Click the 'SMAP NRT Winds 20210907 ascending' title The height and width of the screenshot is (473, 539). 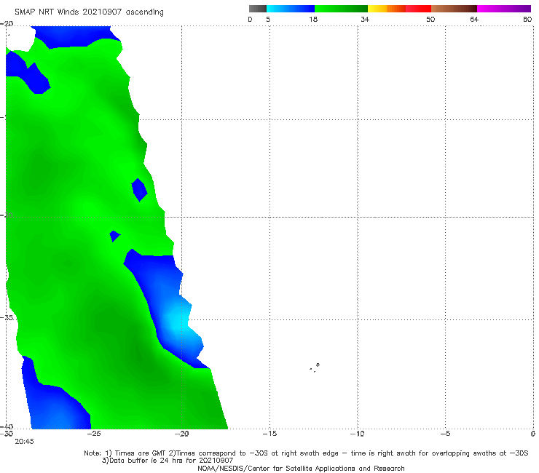[x=89, y=12]
